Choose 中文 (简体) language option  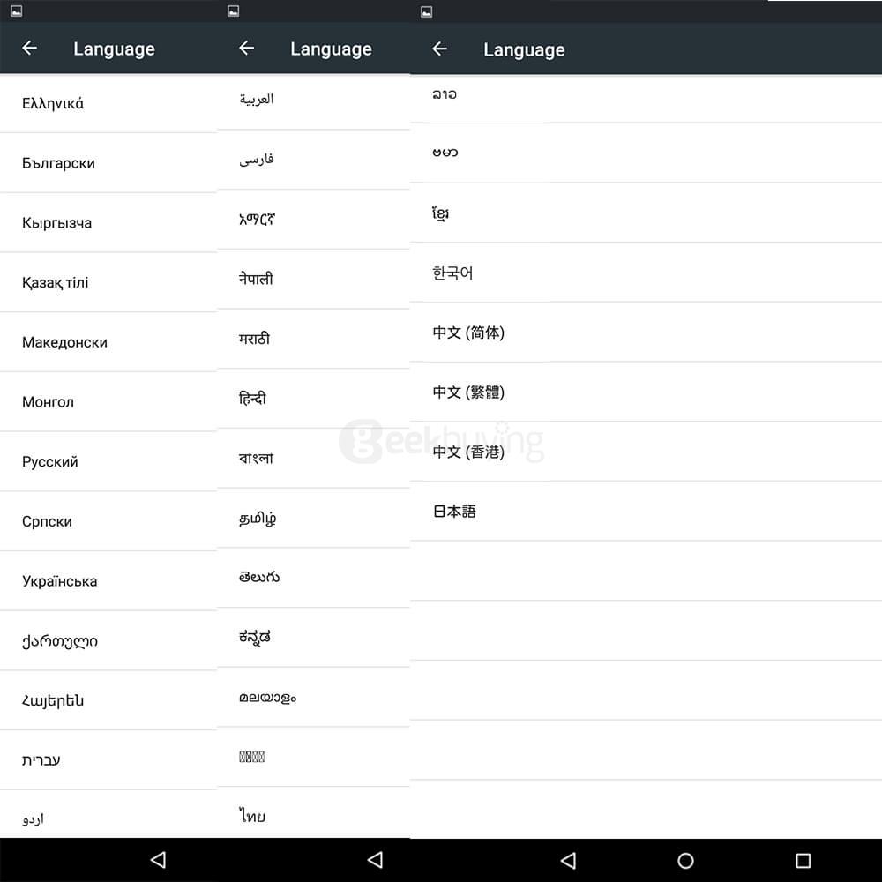(x=468, y=333)
